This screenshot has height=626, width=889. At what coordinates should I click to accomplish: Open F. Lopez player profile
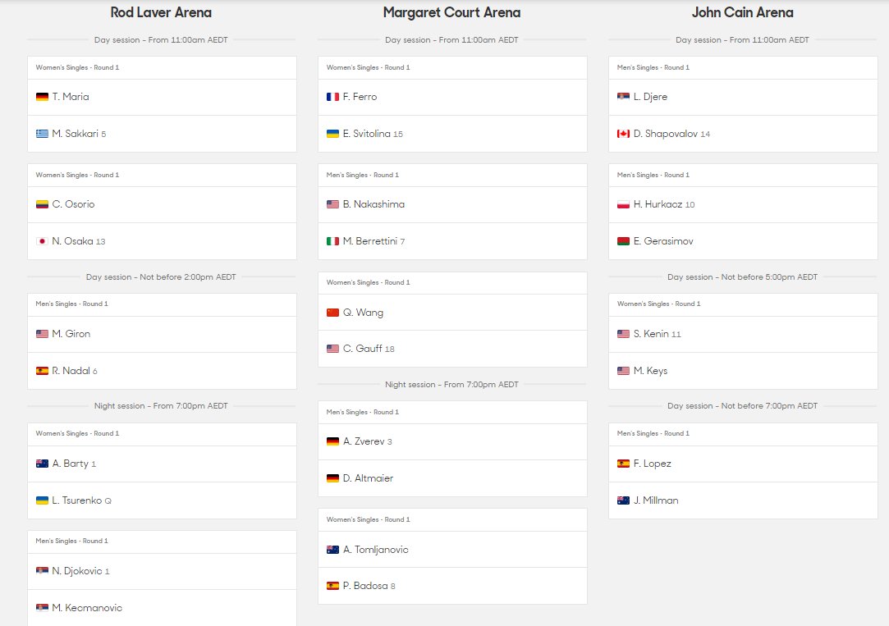[652, 464]
